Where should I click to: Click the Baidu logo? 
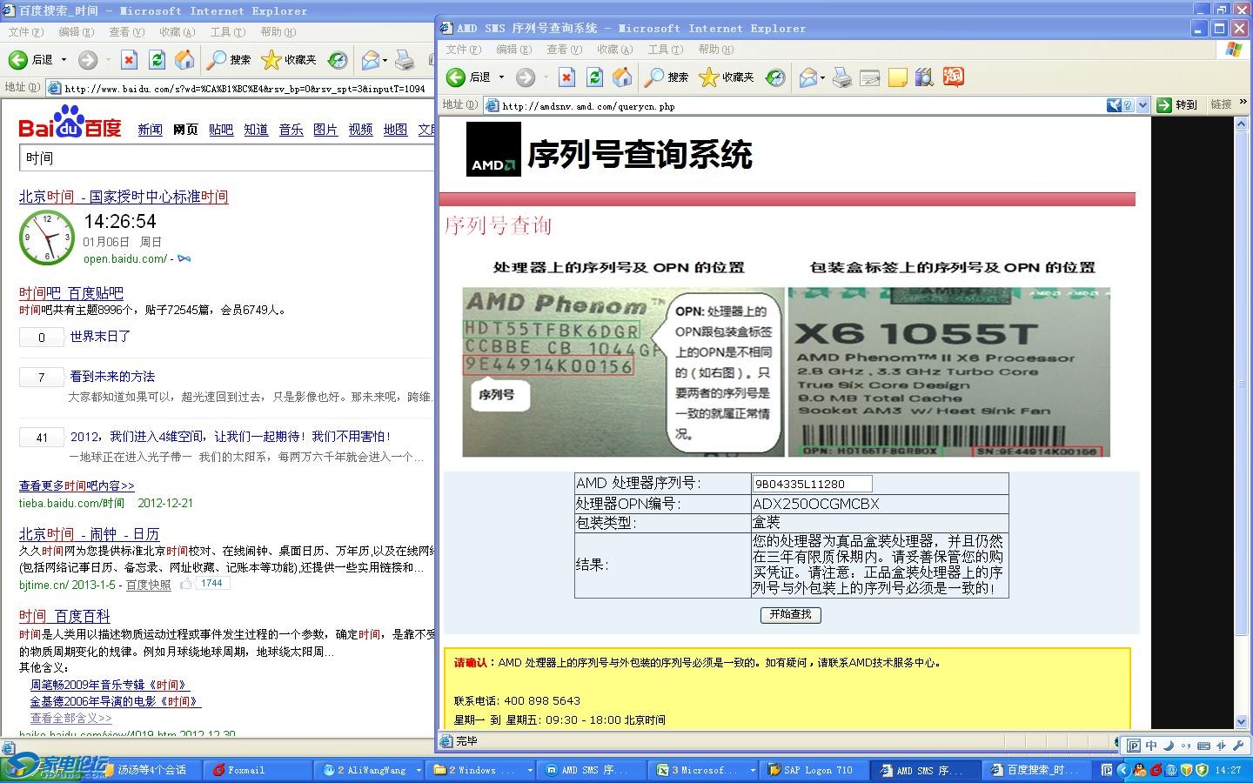70,122
